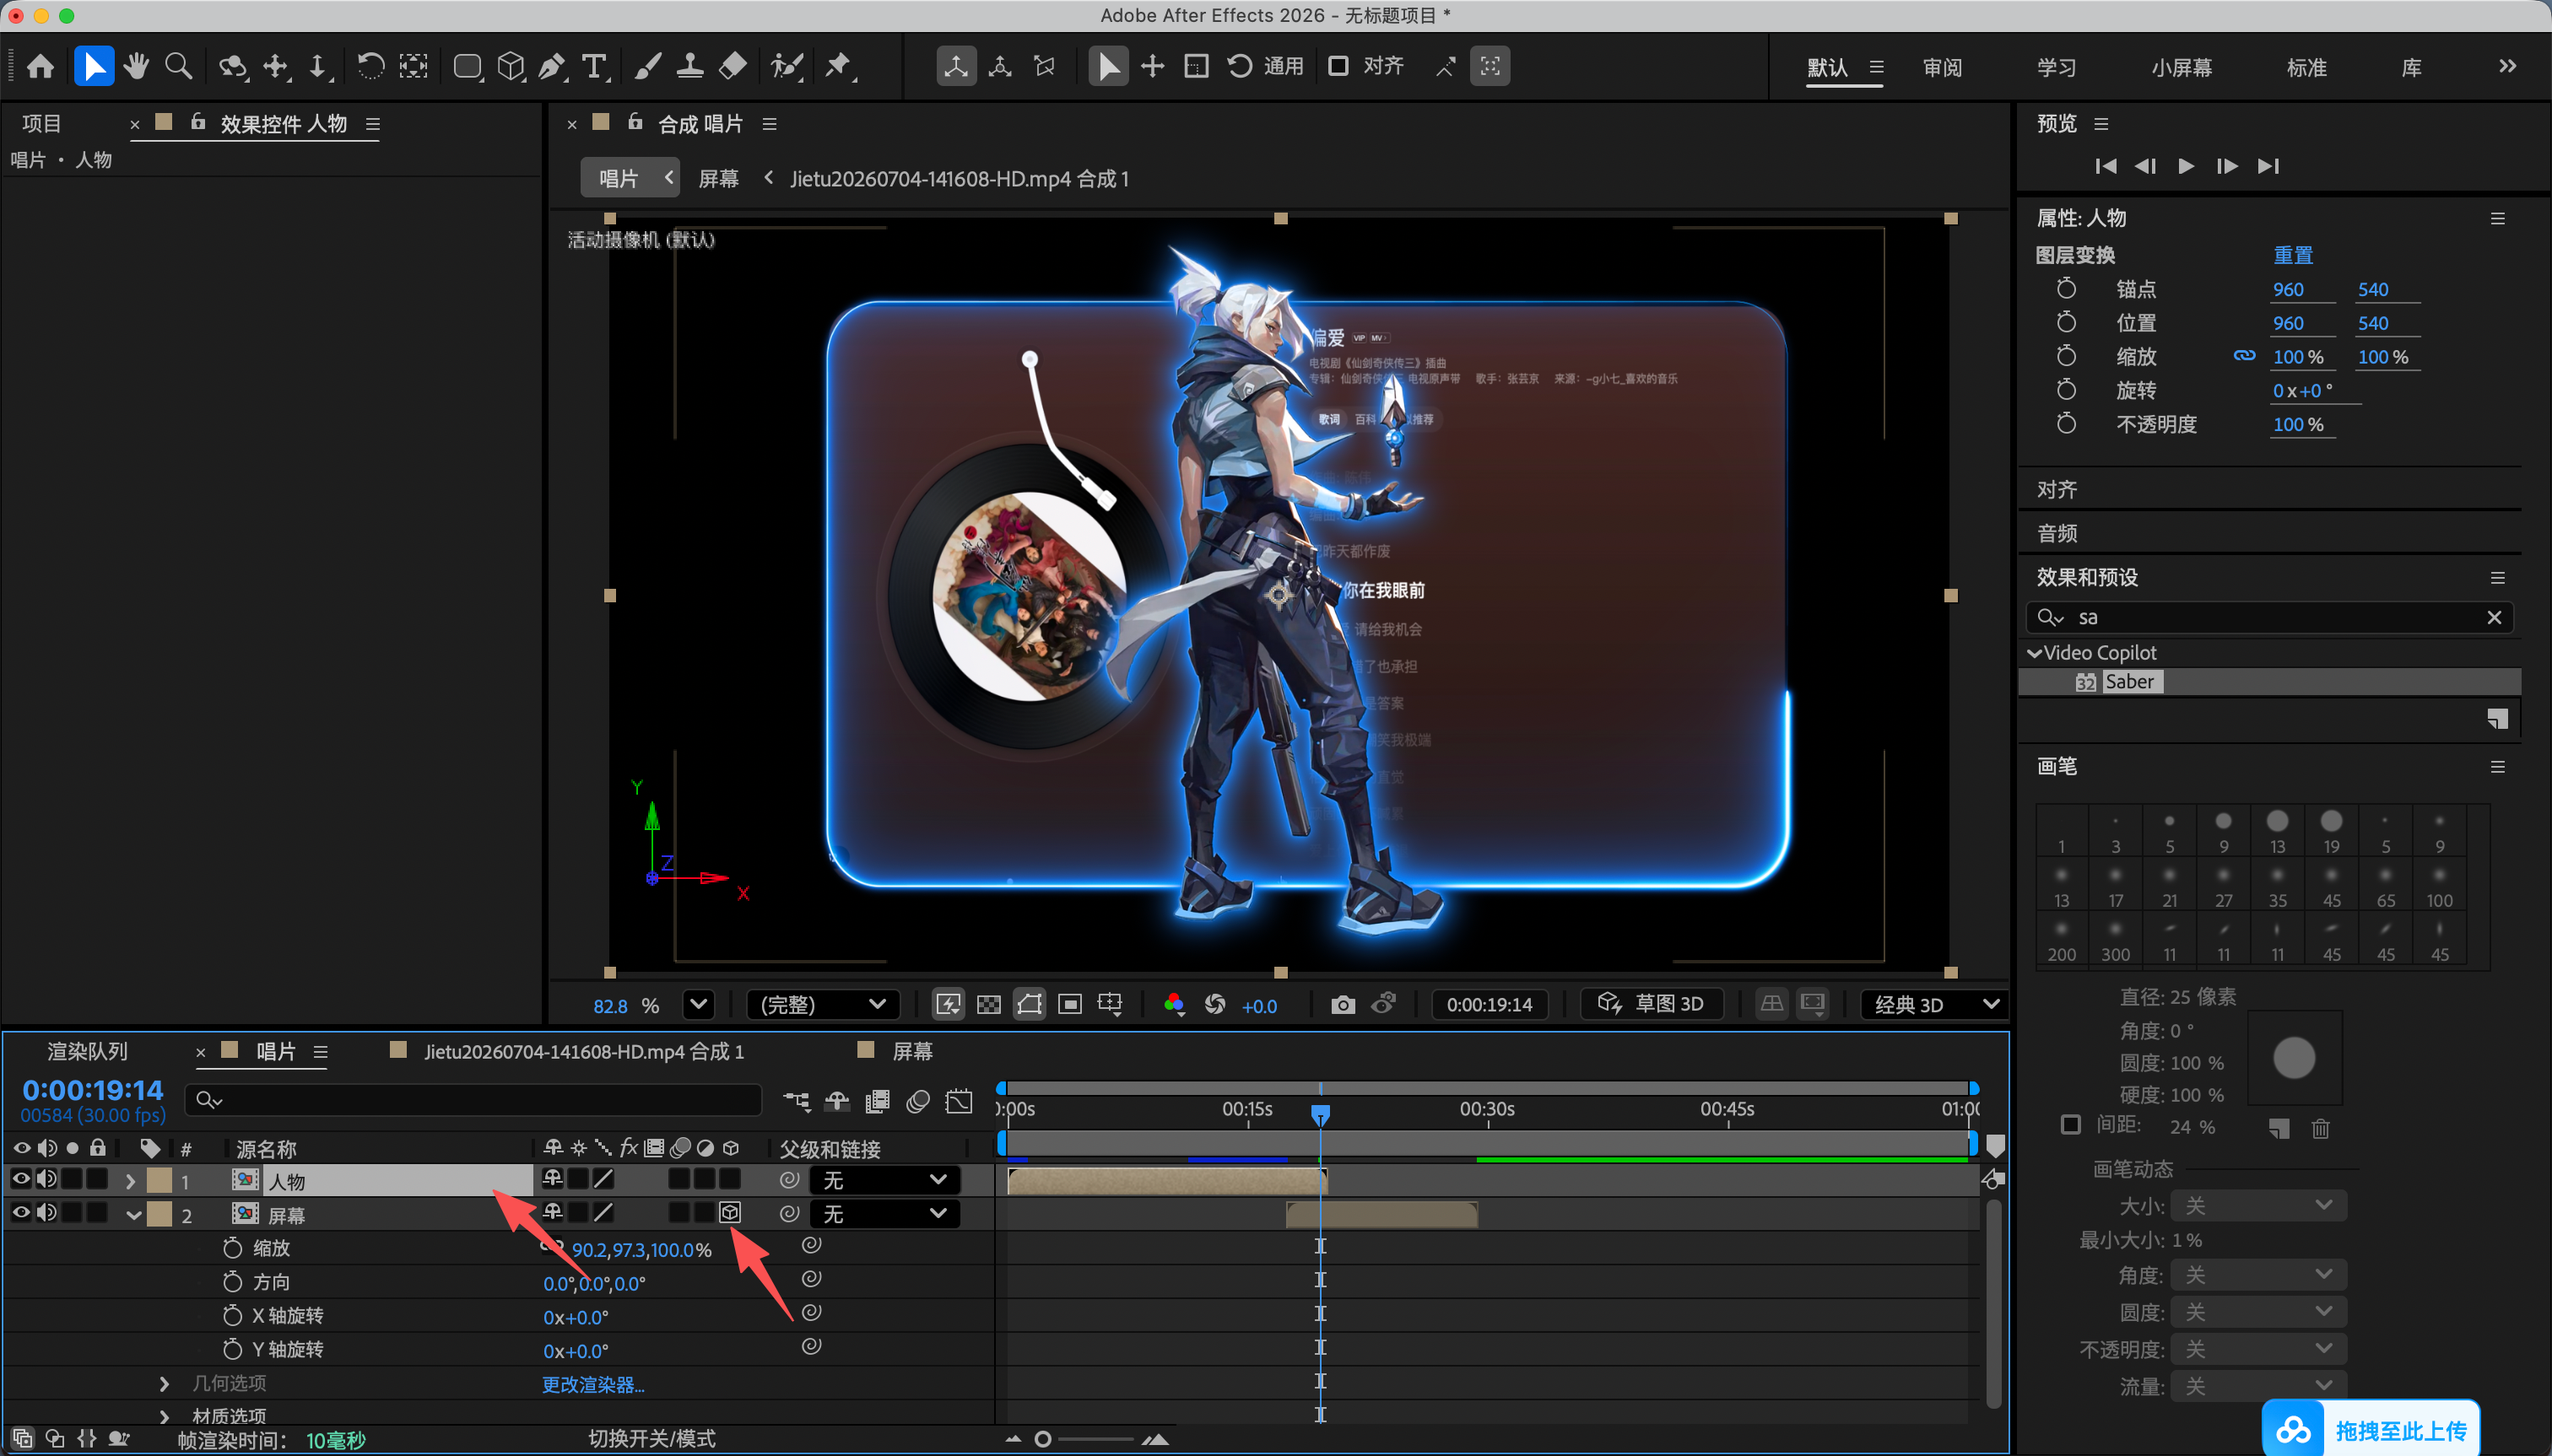The height and width of the screenshot is (1456, 2552).
Task: Take a snapshot with camera icon
Action: pyautogui.click(x=1343, y=1004)
